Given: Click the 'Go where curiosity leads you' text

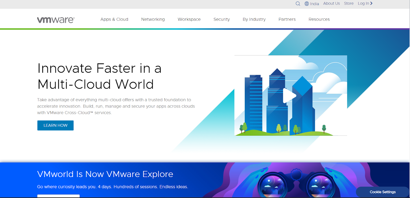Looking at the screenshot, I should (x=112, y=187).
